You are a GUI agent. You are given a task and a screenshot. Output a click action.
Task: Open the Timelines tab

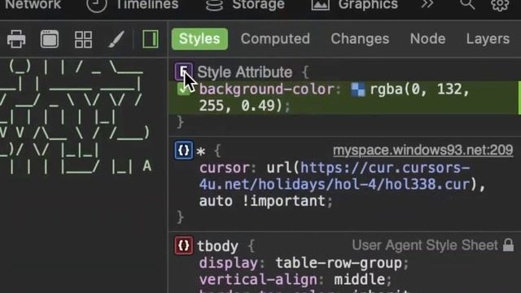pos(132,5)
